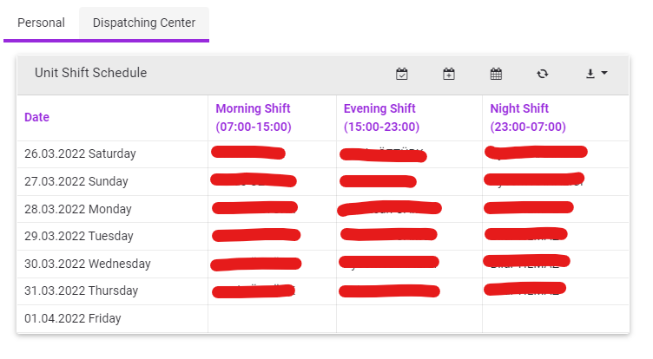
Task: Refresh the Unit Shift Schedule
Action: pos(543,74)
